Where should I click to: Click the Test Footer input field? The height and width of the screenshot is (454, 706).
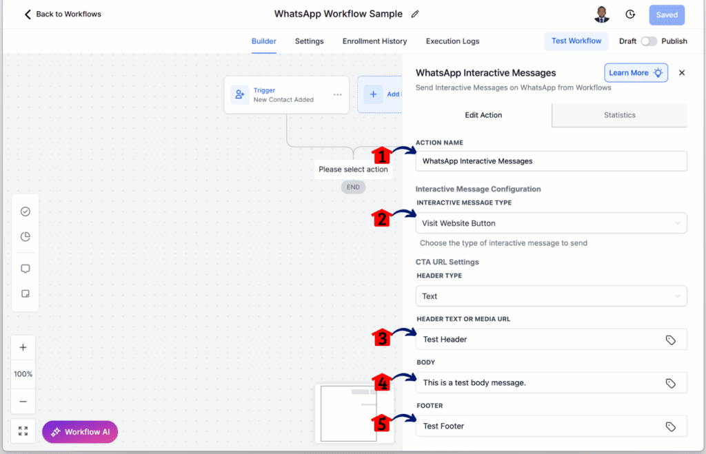click(x=551, y=426)
